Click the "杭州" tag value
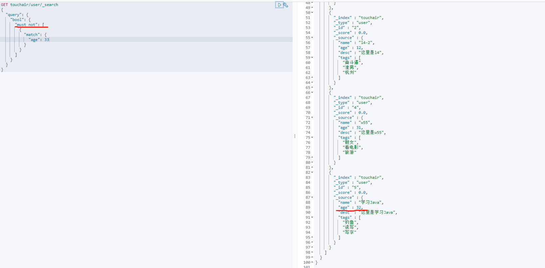 pos(349,73)
